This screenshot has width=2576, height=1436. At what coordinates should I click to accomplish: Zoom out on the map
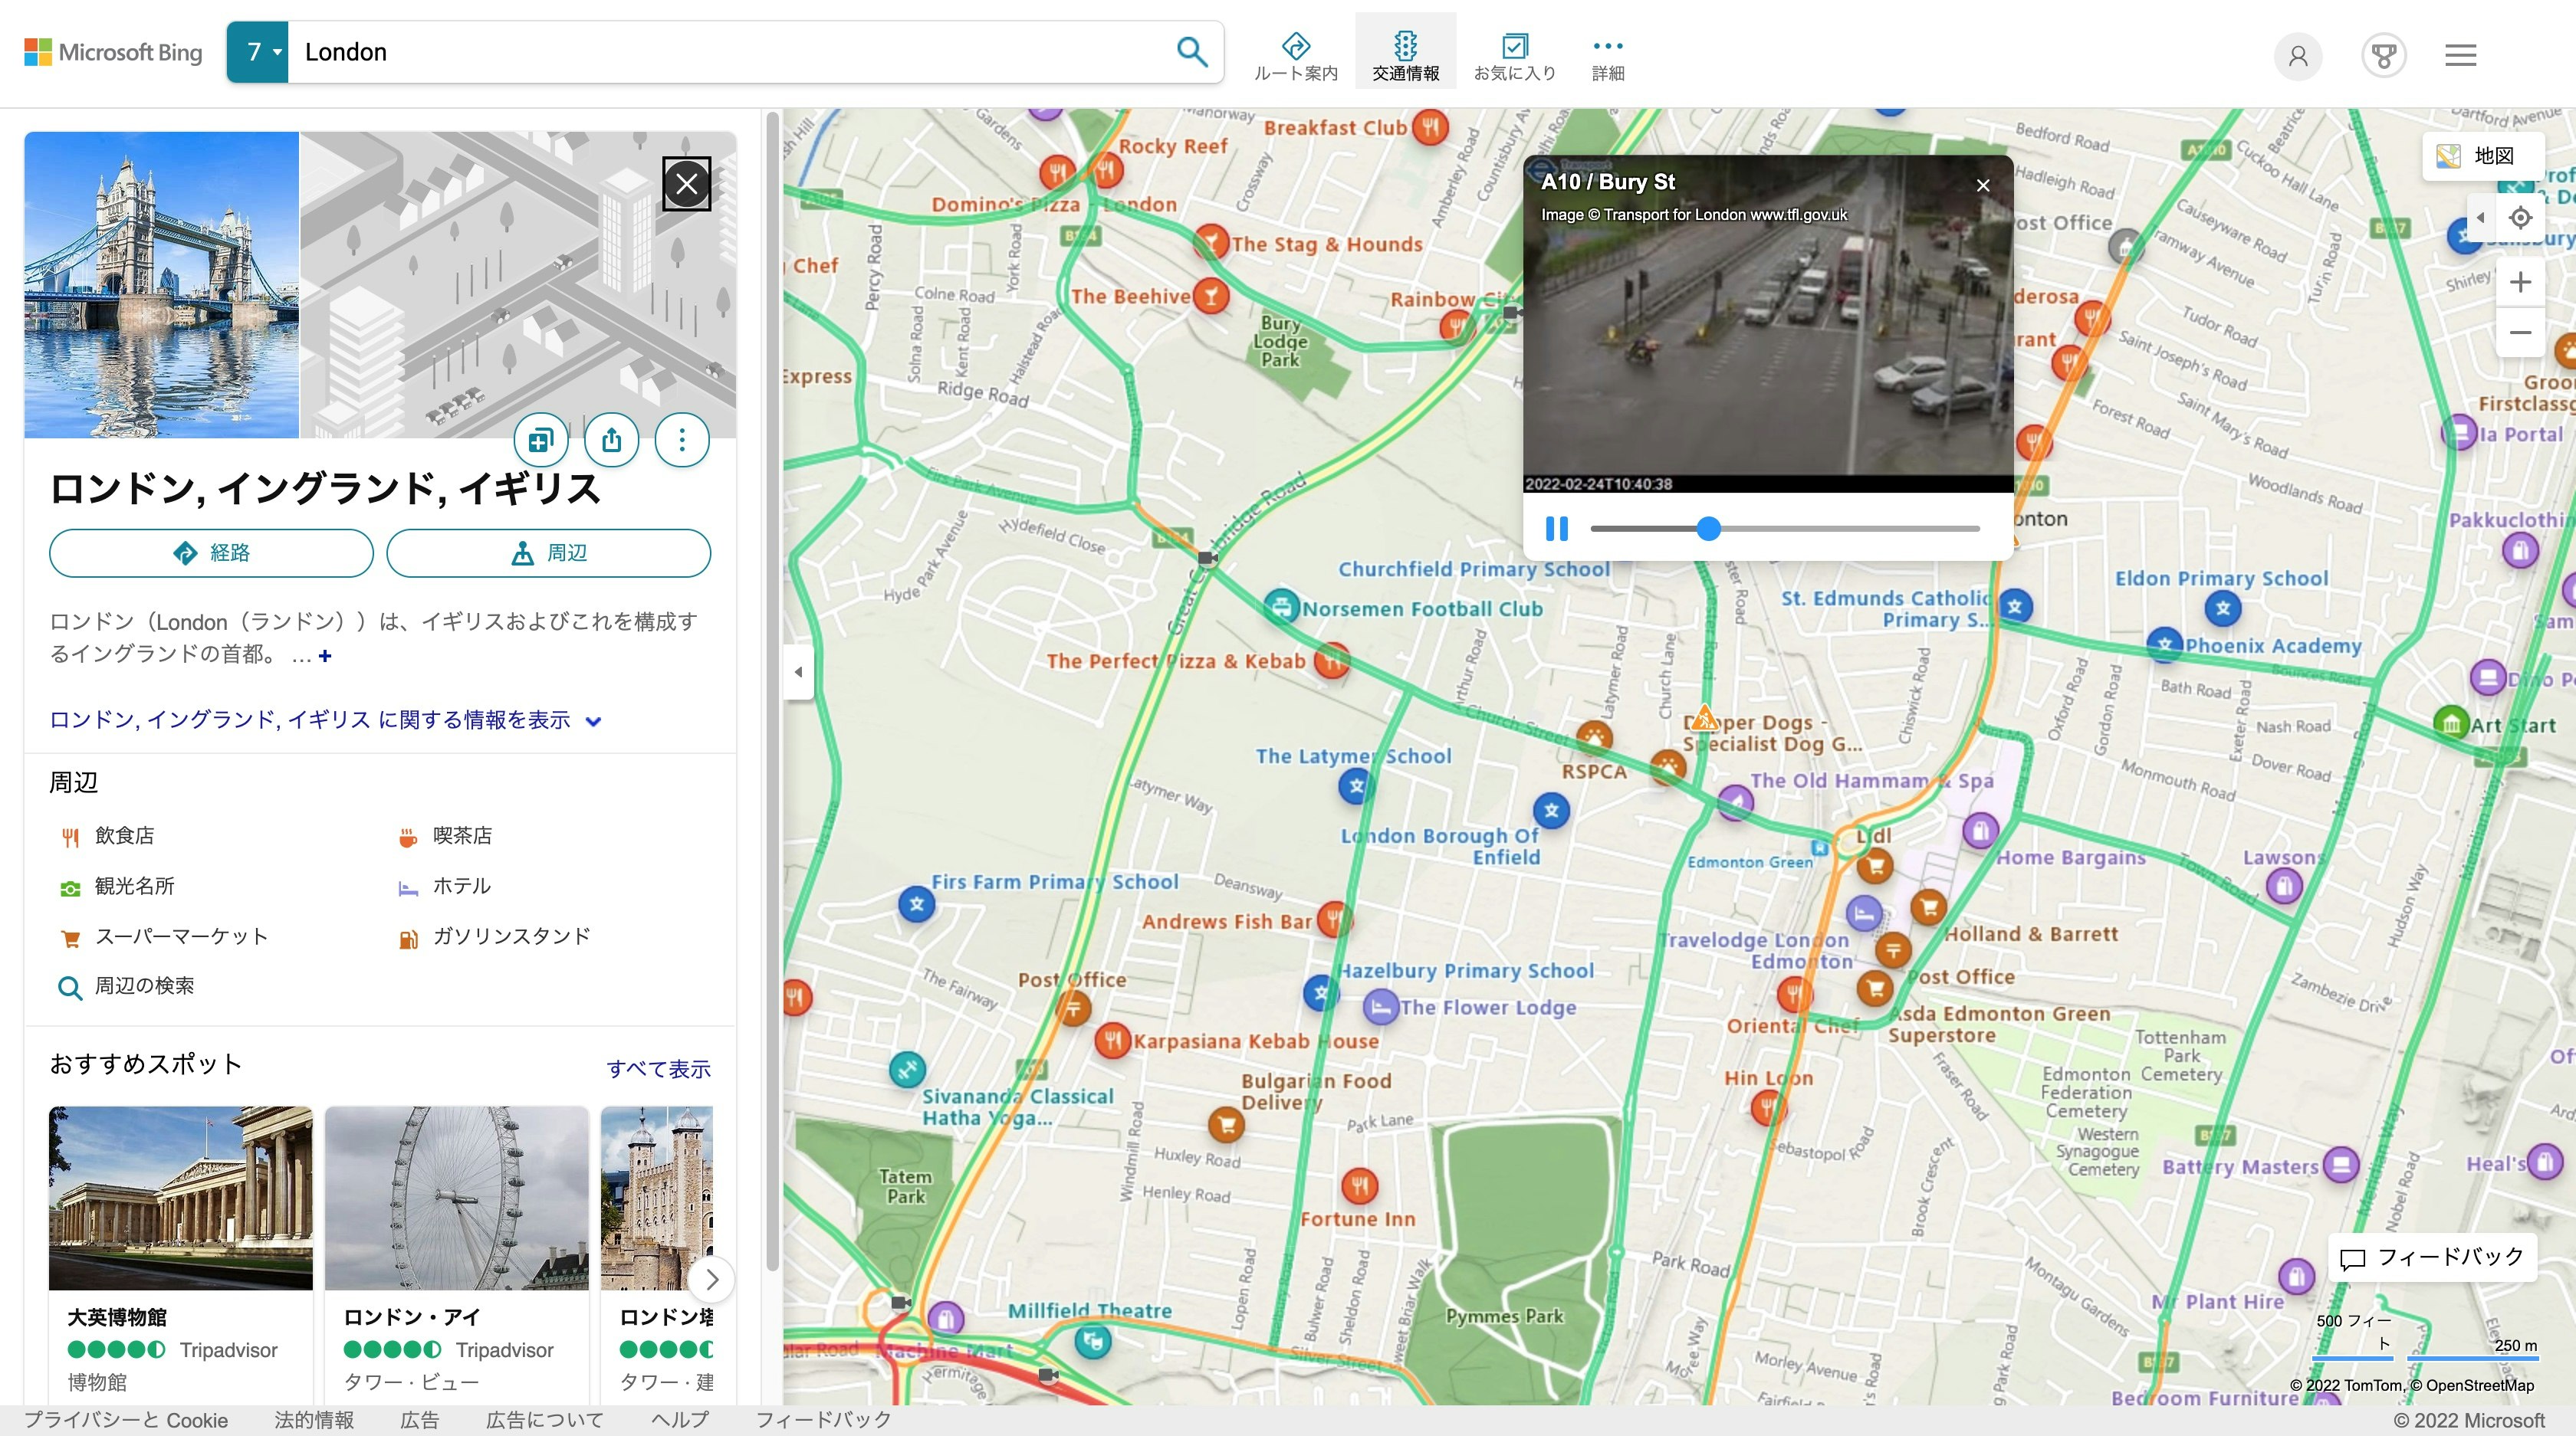click(x=2520, y=333)
